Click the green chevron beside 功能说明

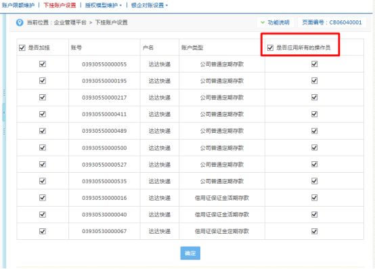click(x=263, y=22)
